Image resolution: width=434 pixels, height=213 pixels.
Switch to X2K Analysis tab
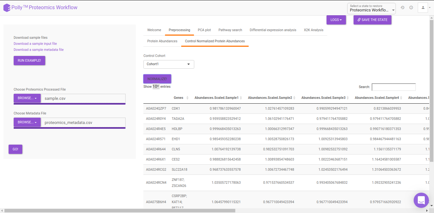(313, 30)
